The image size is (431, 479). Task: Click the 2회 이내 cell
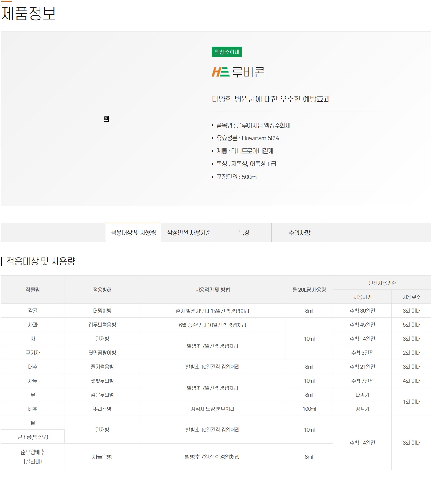[411, 353]
